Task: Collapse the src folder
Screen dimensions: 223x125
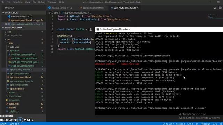Action: click(x=9, y=39)
